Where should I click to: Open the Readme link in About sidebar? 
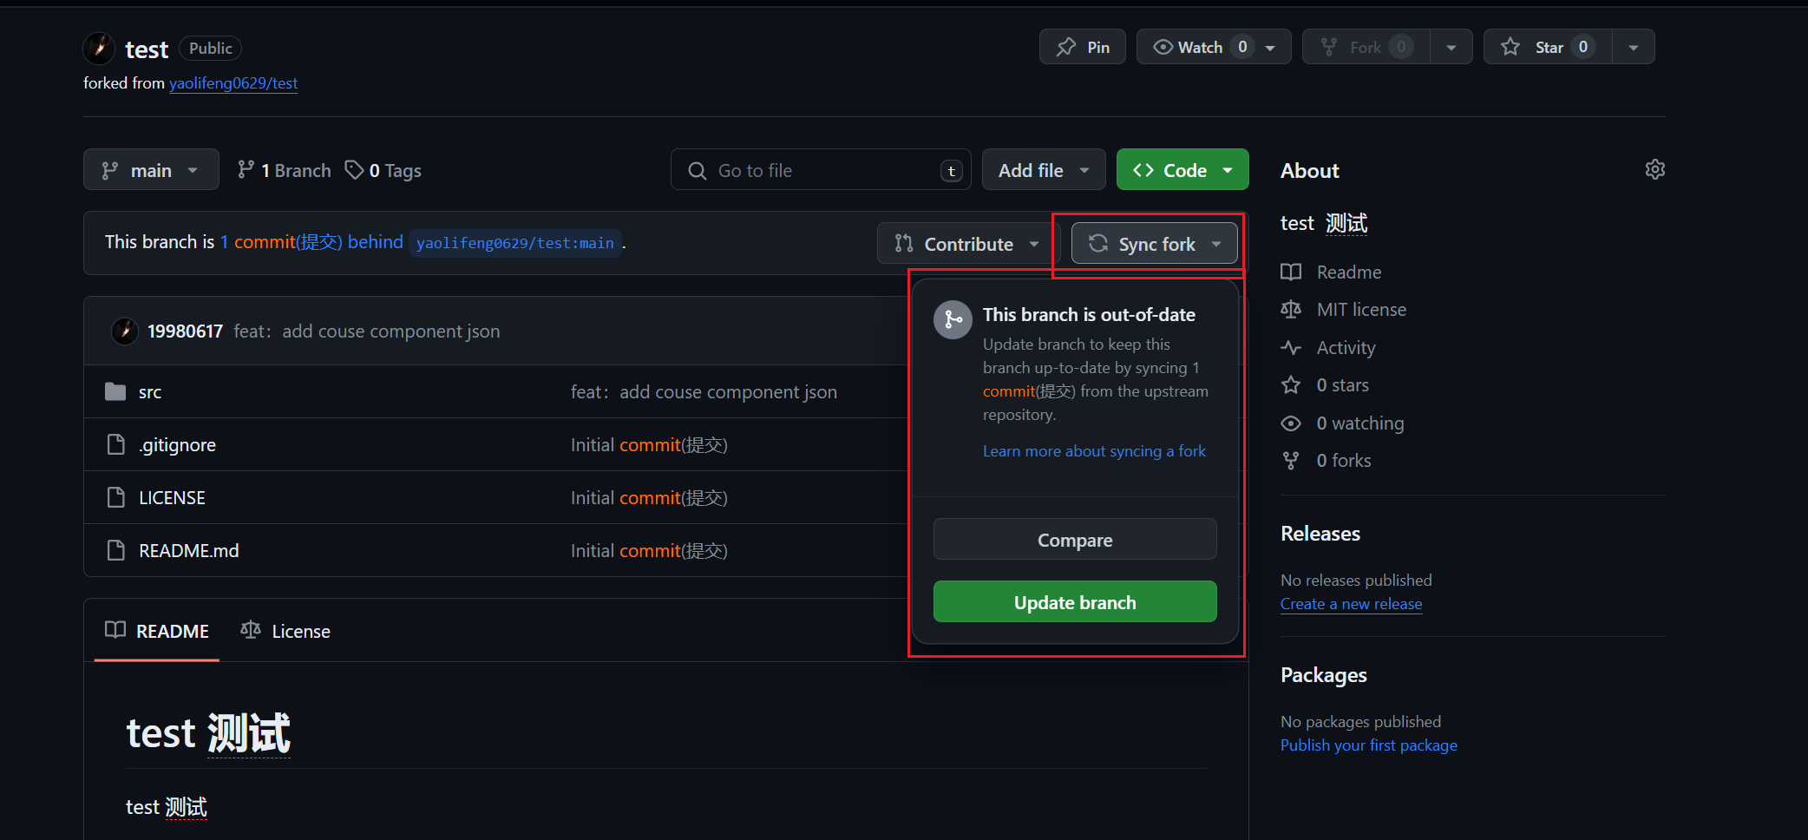[1349, 272]
